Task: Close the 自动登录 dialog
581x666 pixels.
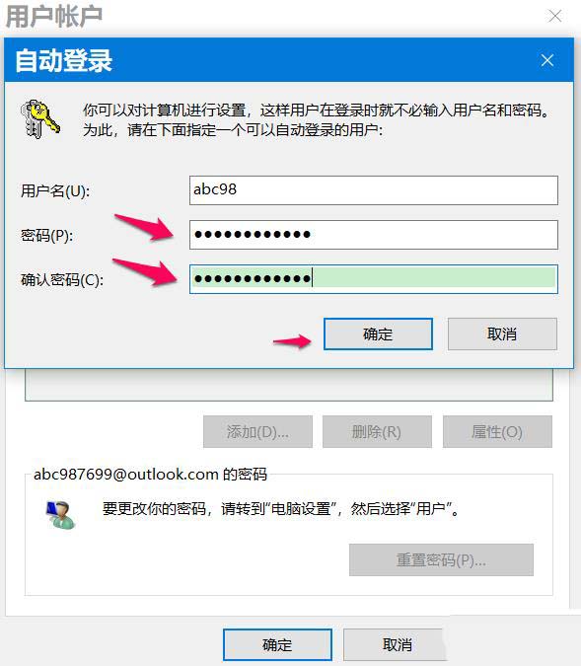Action: click(547, 60)
